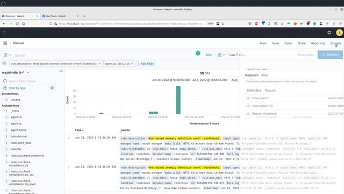Open the Last 7 days time range
The image size is (344, 194).
click(237, 55)
